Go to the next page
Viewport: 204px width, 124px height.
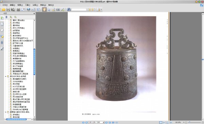click(x=106, y=122)
